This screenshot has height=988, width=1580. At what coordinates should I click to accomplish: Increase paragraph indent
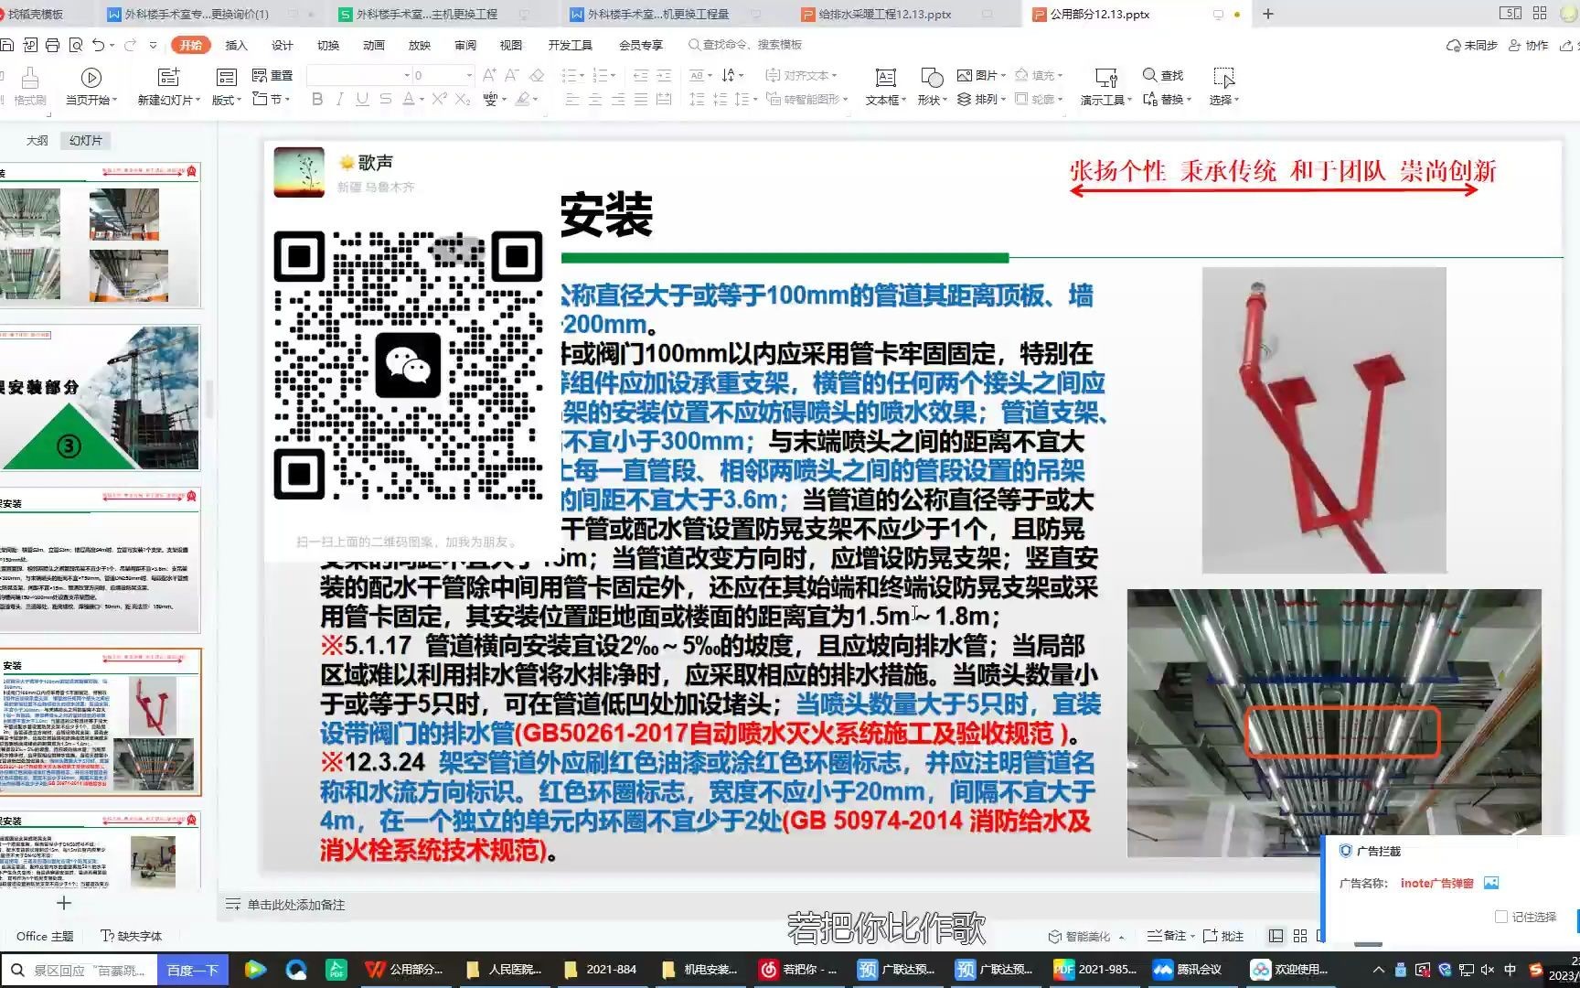[x=664, y=75]
